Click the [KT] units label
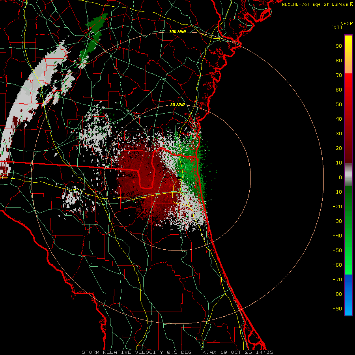 (x=336, y=27)
